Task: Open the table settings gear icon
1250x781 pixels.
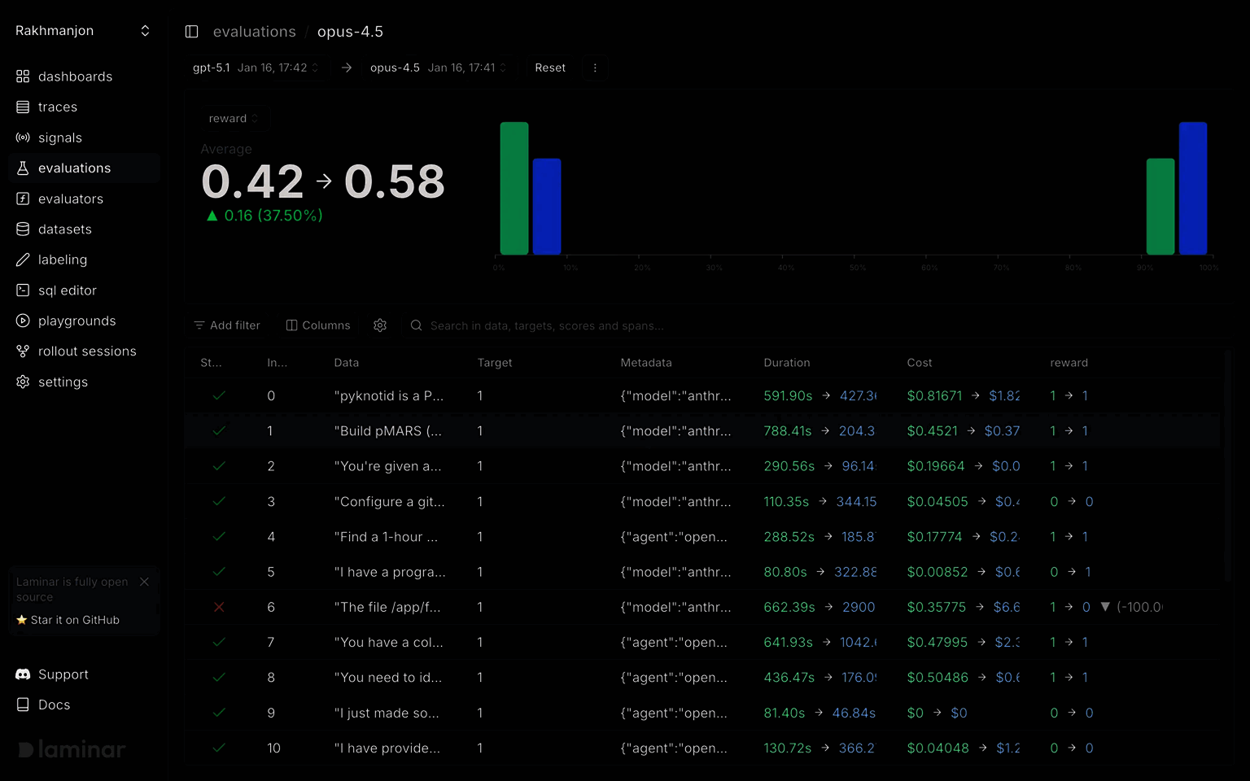Action: pos(380,325)
